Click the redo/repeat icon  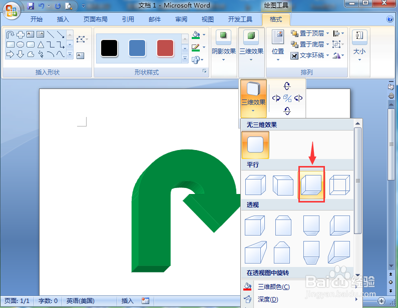[x=58, y=5]
